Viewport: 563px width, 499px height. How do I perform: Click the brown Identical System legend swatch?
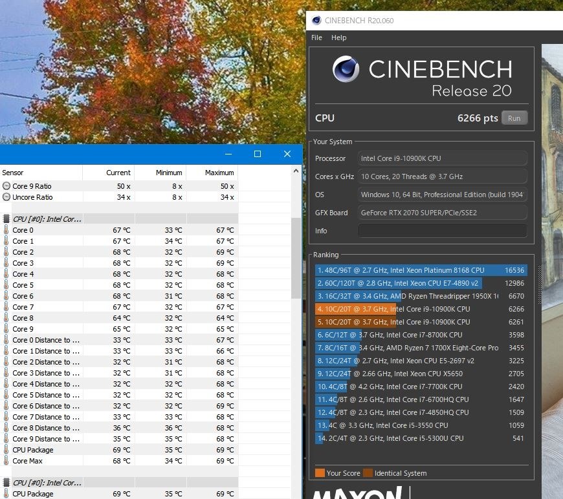(368, 473)
